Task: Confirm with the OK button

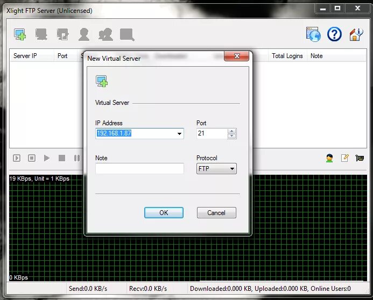Action: tap(164, 212)
